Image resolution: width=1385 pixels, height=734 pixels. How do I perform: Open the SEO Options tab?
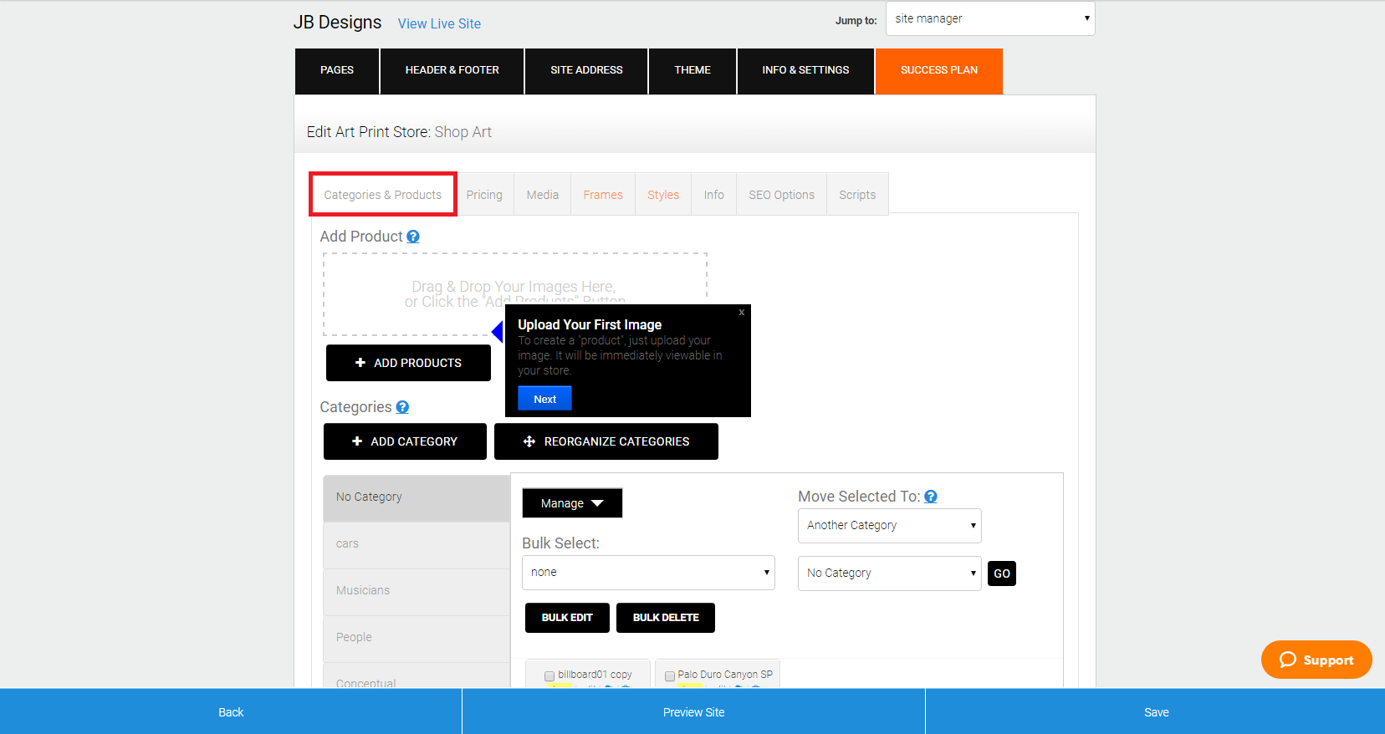[781, 195]
